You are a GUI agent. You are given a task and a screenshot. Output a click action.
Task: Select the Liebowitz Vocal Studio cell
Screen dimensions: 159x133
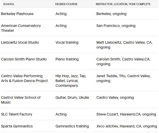click(x=20, y=42)
